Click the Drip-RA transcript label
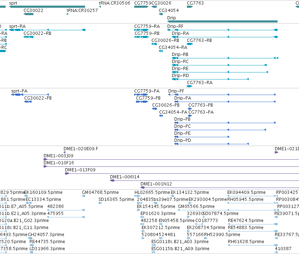This screenshot has width=299, height=254. [x=180, y=33]
